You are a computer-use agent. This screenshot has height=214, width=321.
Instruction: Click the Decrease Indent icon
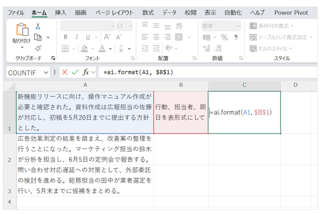[145, 48]
